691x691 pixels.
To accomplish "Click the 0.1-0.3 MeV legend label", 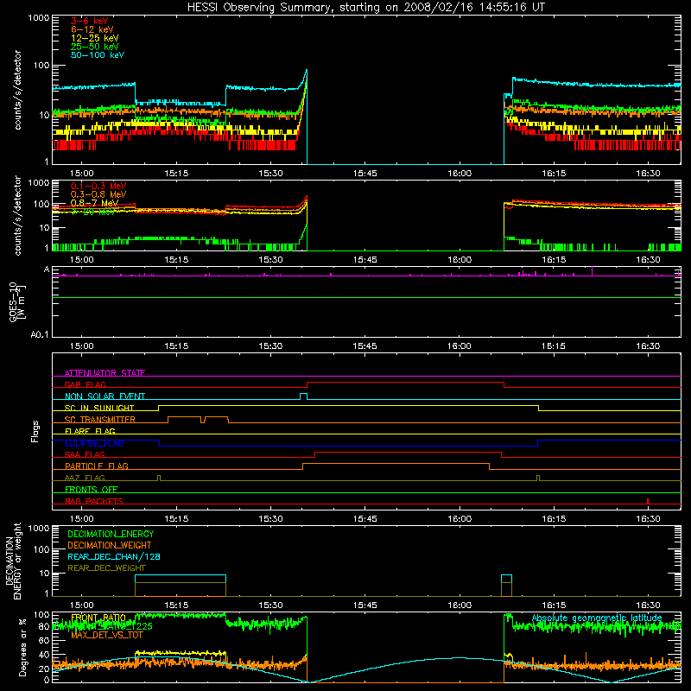I will [x=98, y=186].
